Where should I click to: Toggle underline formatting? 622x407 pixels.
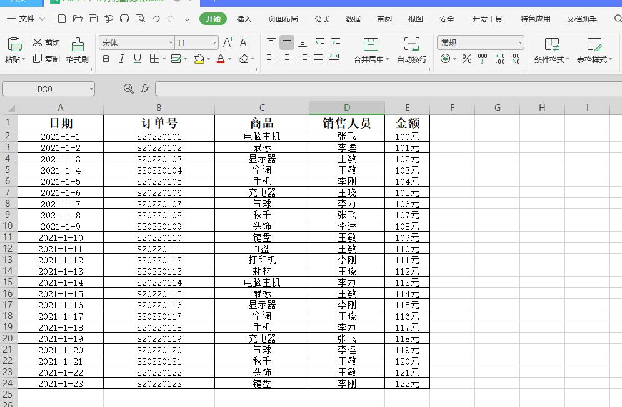click(138, 59)
